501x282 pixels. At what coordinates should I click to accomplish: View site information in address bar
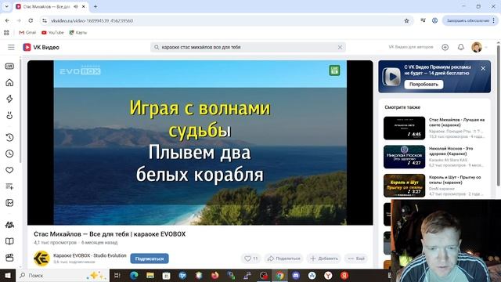(45, 20)
